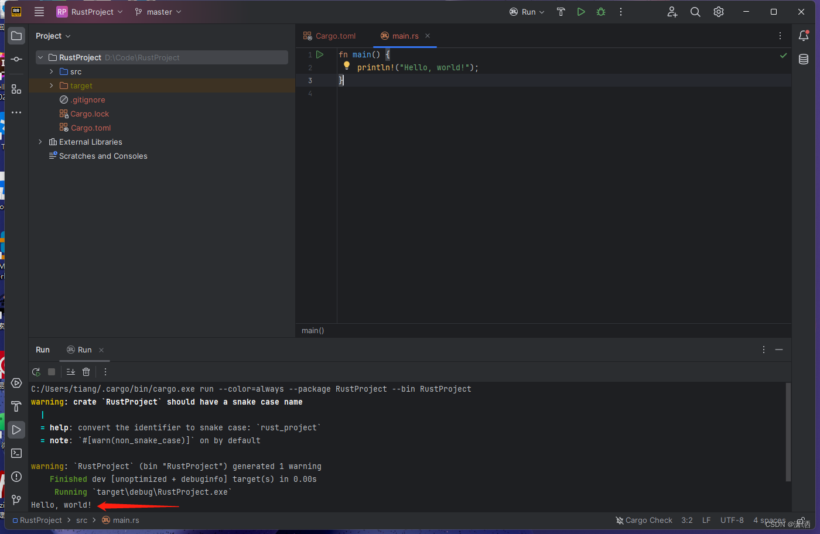
Task: Open Build tool window hammer in sidebar
Action: point(16,406)
